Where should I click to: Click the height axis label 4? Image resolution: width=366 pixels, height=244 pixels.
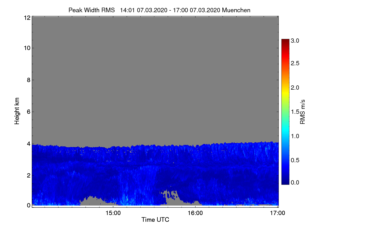28,143
